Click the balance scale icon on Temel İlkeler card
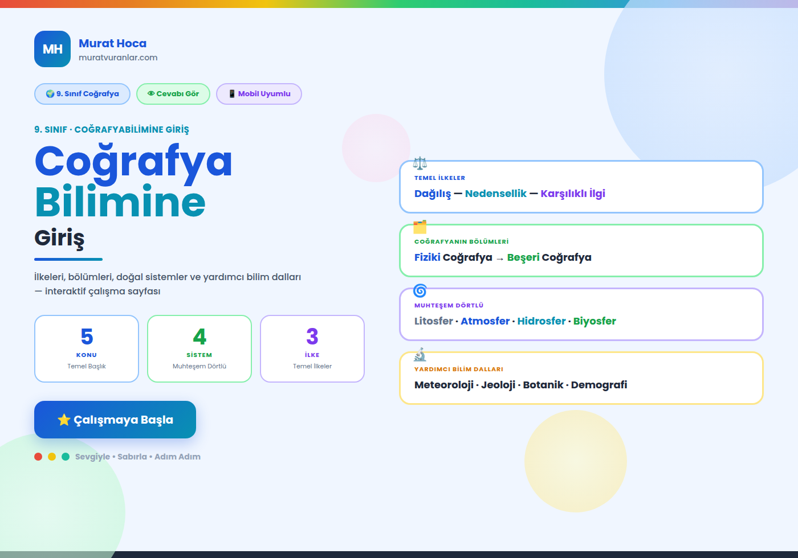798x558 pixels. point(420,163)
